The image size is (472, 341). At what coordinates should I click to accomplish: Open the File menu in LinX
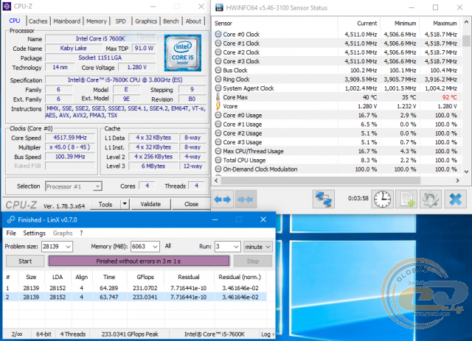[11, 233]
